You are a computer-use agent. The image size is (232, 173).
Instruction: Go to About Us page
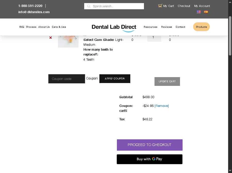pos(44,27)
